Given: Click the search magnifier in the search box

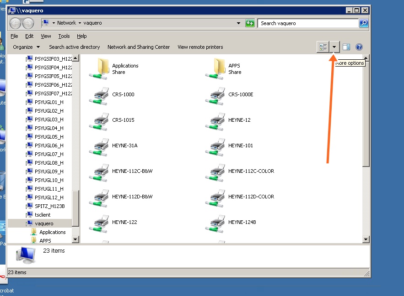Looking at the screenshot, I should (363, 23).
